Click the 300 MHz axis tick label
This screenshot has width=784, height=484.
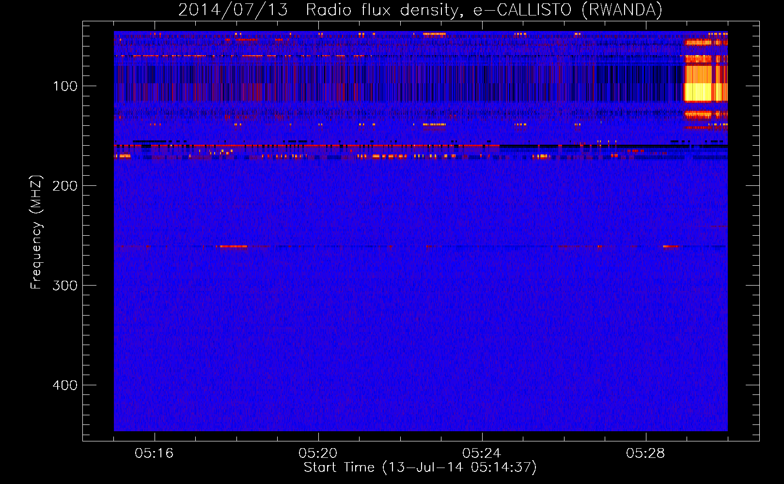coord(65,286)
